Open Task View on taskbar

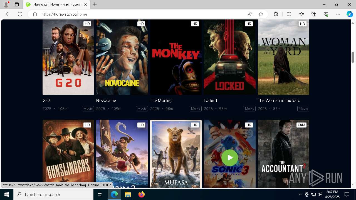[100, 194]
